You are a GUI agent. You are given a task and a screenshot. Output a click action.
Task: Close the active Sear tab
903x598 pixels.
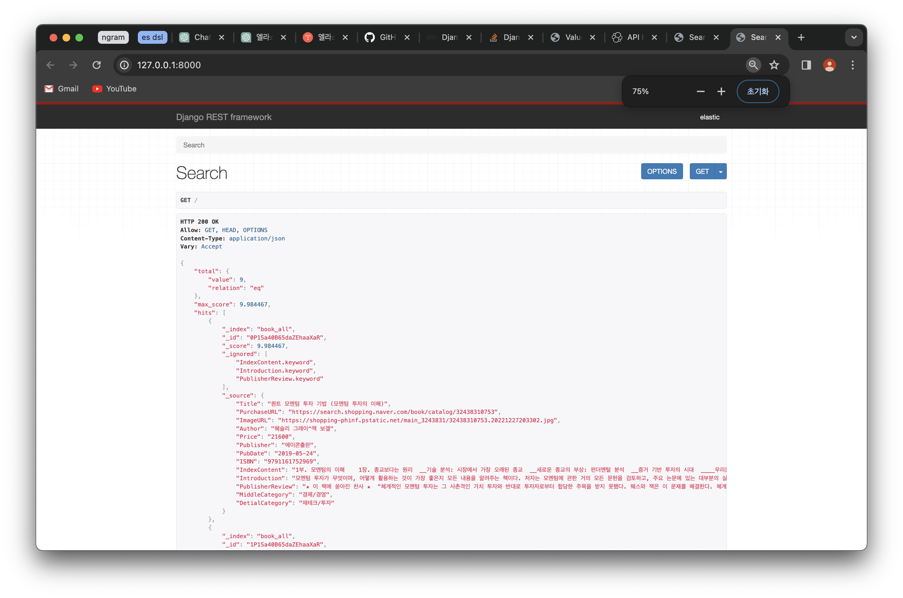(778, 37)
